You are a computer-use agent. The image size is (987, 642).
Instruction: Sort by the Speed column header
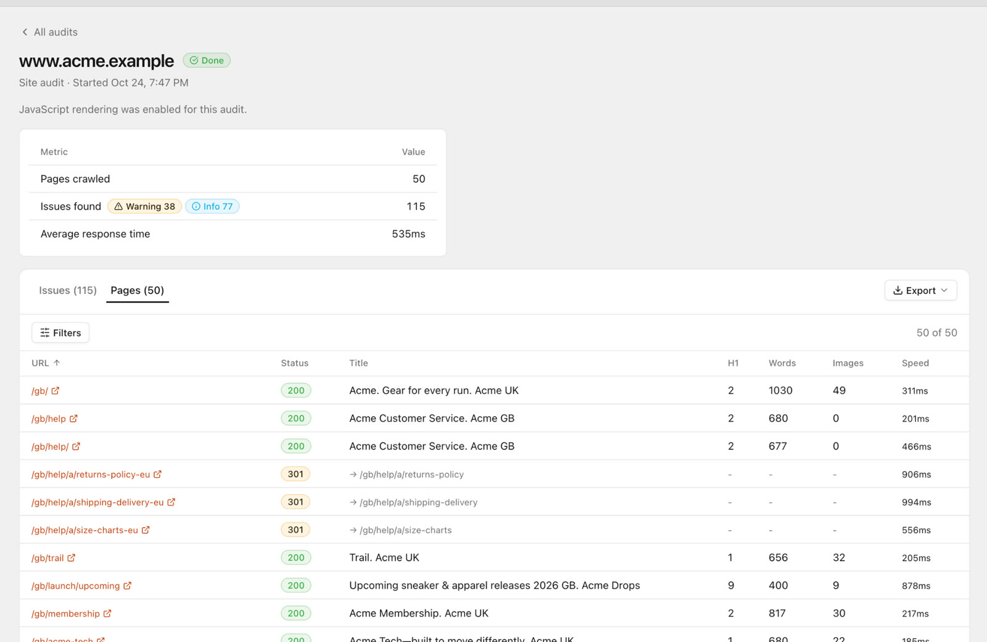[x=915, y=363]
